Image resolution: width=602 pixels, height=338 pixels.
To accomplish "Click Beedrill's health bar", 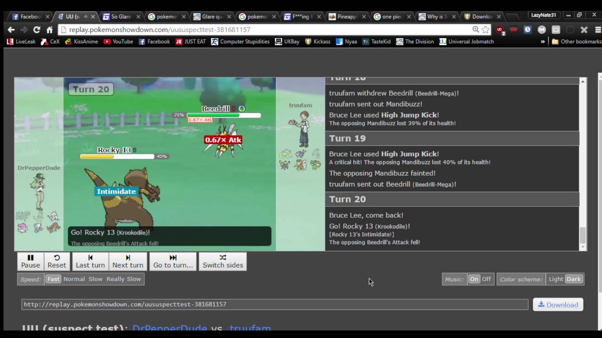I will [223, 115].
